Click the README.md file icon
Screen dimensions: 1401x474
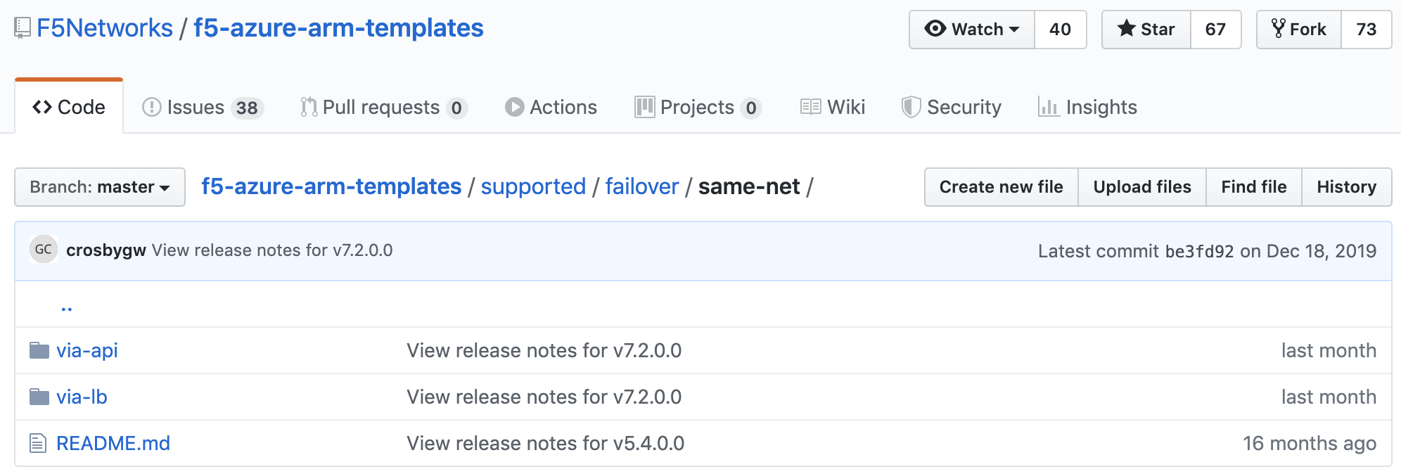[x=38, y=443]
